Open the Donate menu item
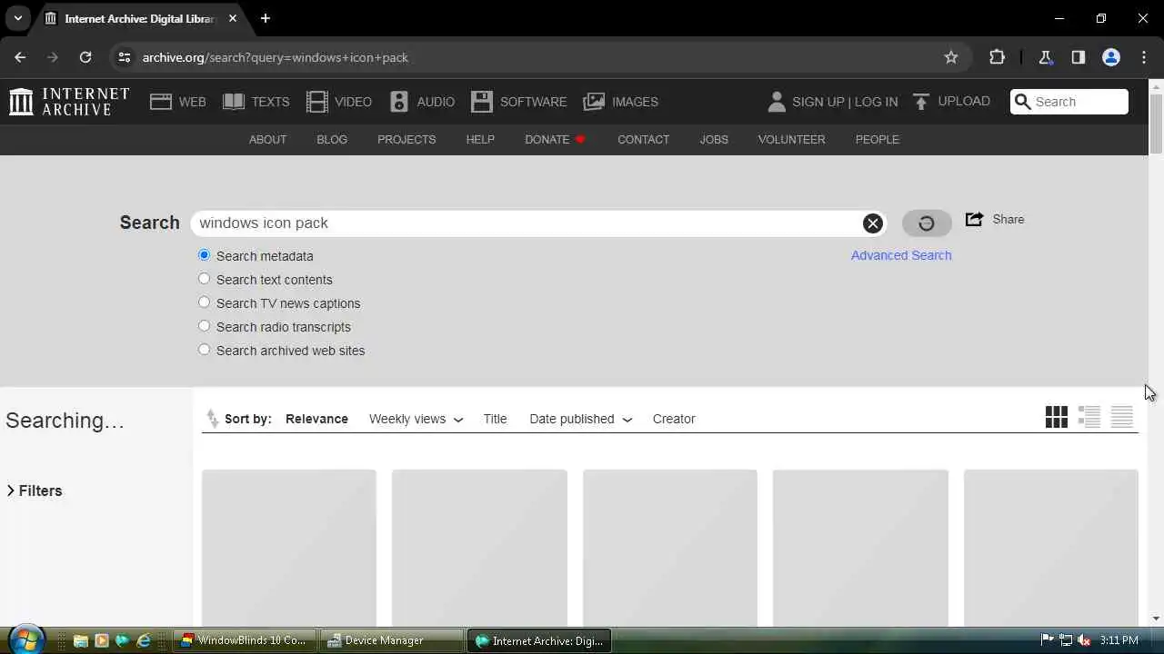 coord(555,139)
